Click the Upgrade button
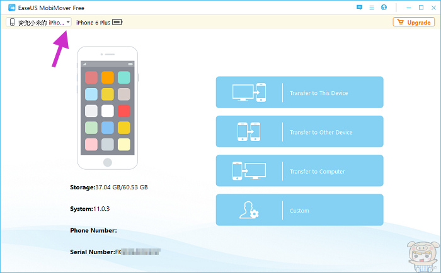Screen dimensions: 441x273 pos(413,22)
